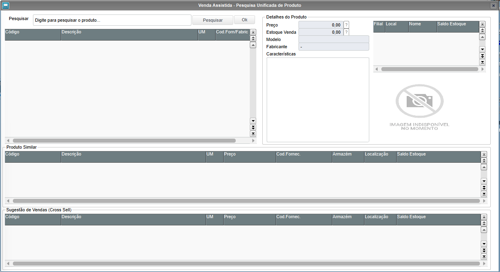The width and height of the screenshot is (500, 272).
Task: Page up in the Cross Sell grid
Action: 484,223
